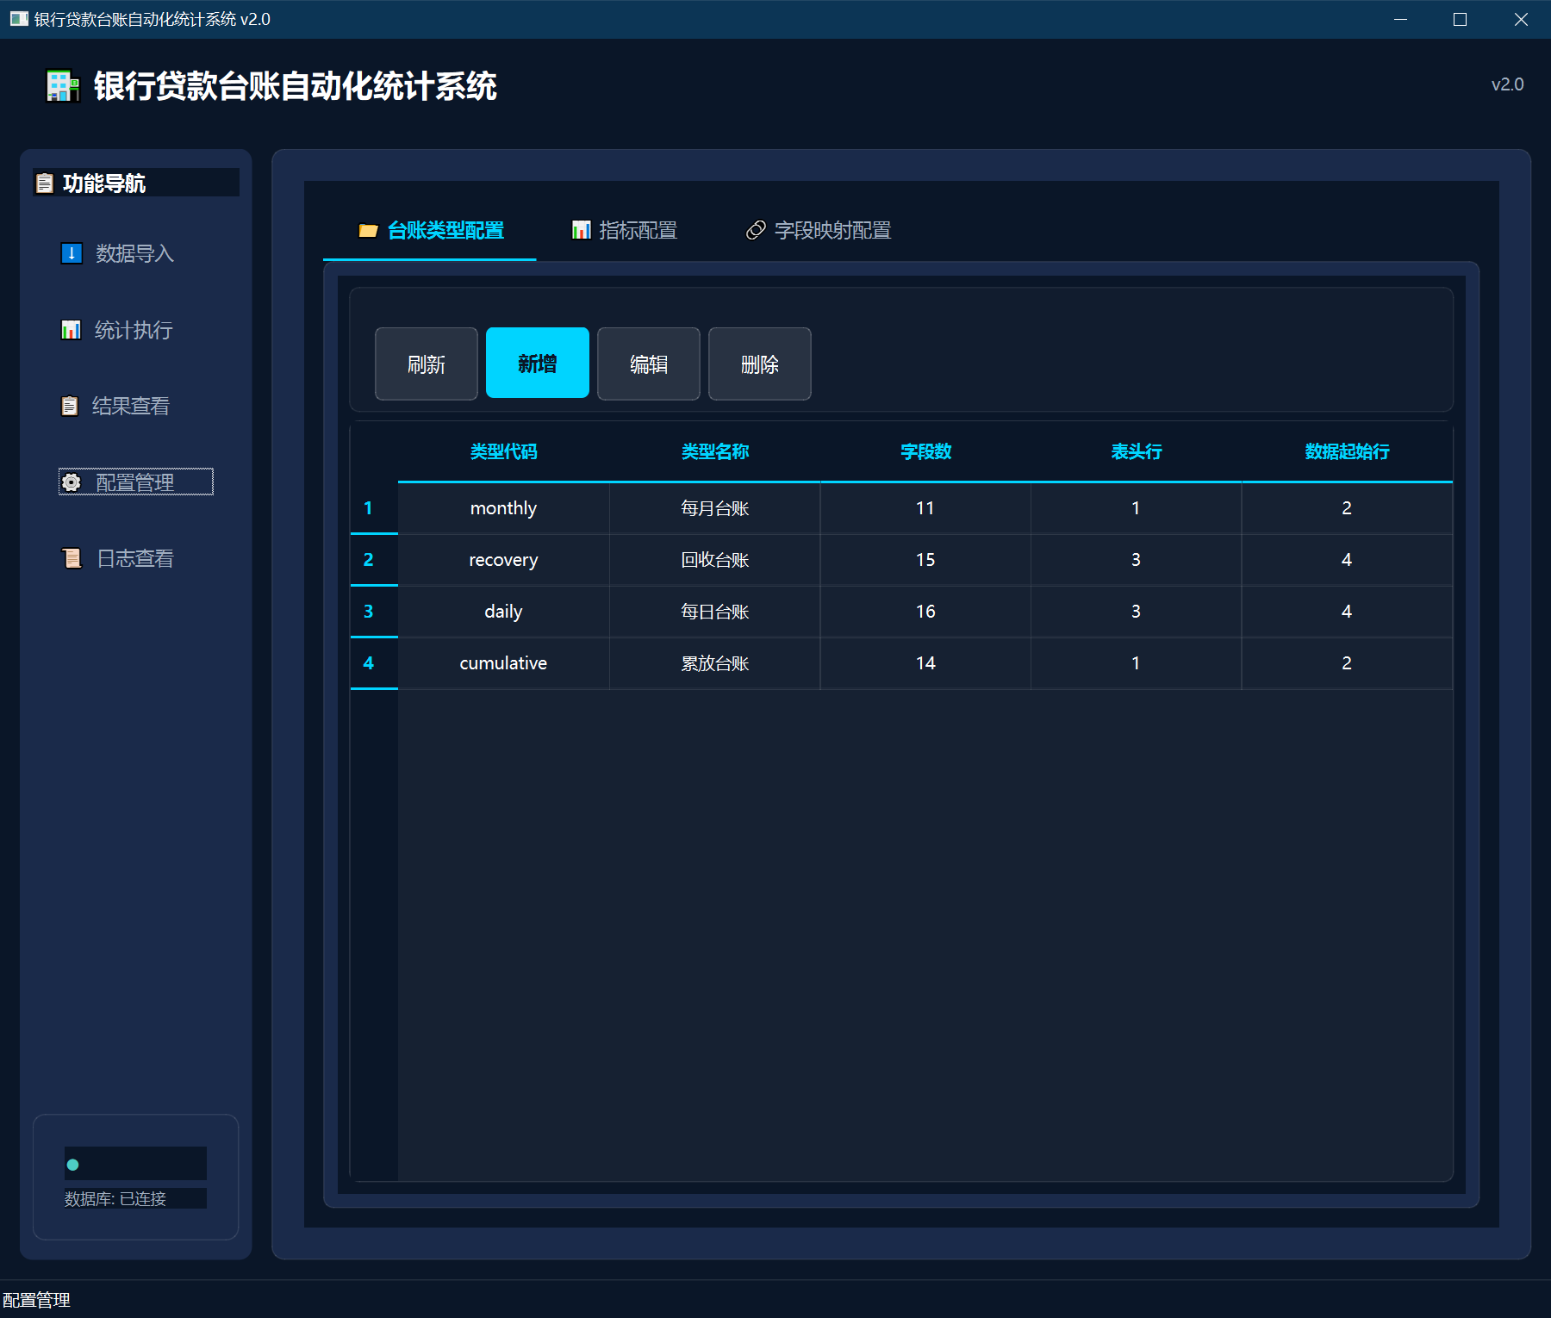
Task: Switch to the 指标配置 tab
Action: point(626,230)
